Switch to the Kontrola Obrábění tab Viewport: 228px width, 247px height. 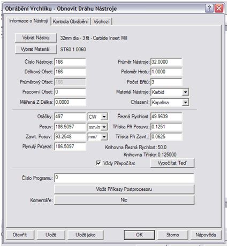click(x=71, y=21)
